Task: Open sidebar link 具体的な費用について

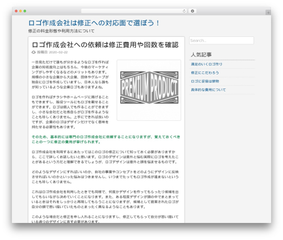Action: pos(208,90)
